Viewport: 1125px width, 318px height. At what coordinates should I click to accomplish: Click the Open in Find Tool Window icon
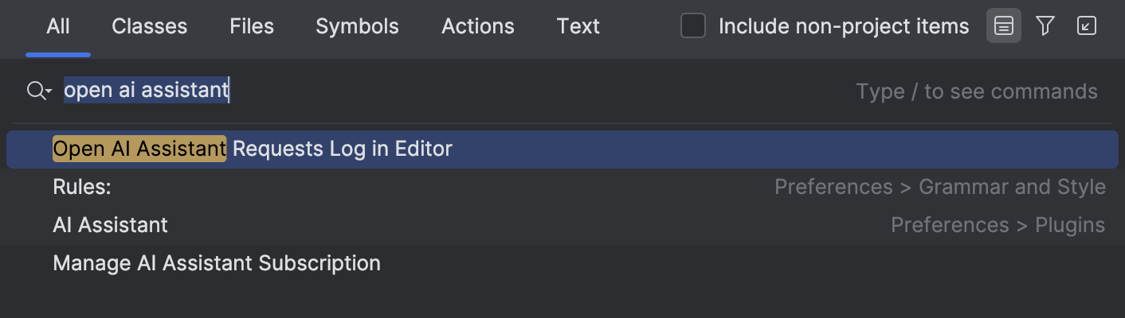(1087, 26)
